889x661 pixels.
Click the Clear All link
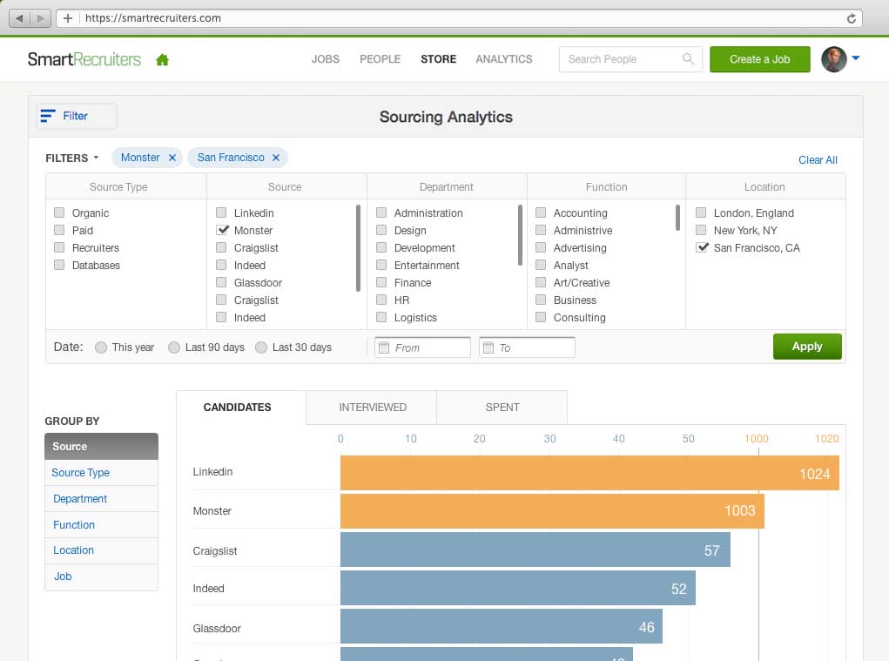point(818,160)
